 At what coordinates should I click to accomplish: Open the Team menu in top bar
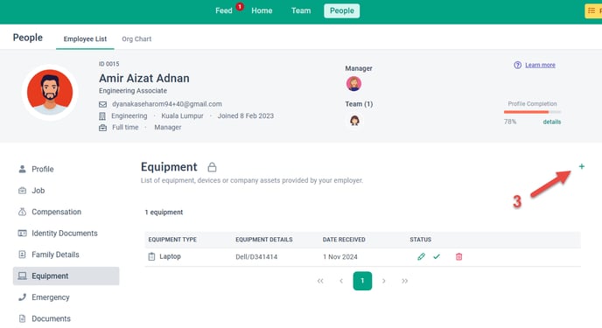pos(301,10)
